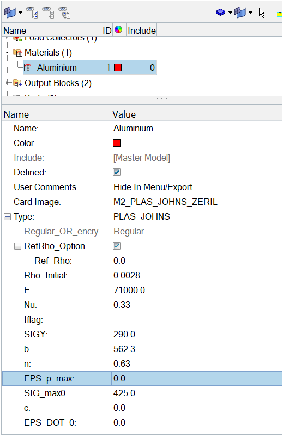The width and height of the screenshot is (283, 436).
Task: Click the Name column header in properties pane
Action: (x=16, y=114)
